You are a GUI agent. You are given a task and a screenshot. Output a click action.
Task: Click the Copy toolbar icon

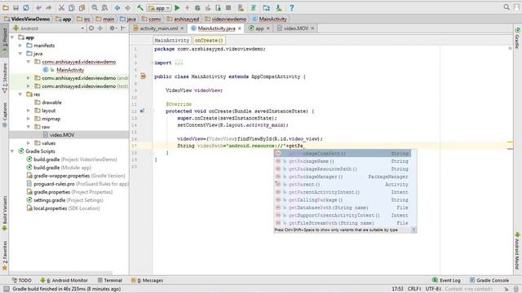[x=72, y=7]
